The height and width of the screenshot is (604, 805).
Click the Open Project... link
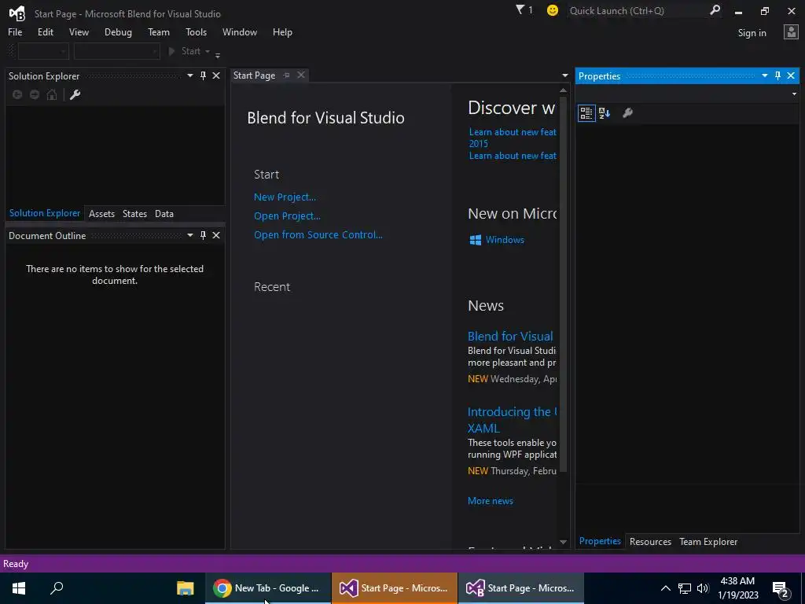point(287,215)
